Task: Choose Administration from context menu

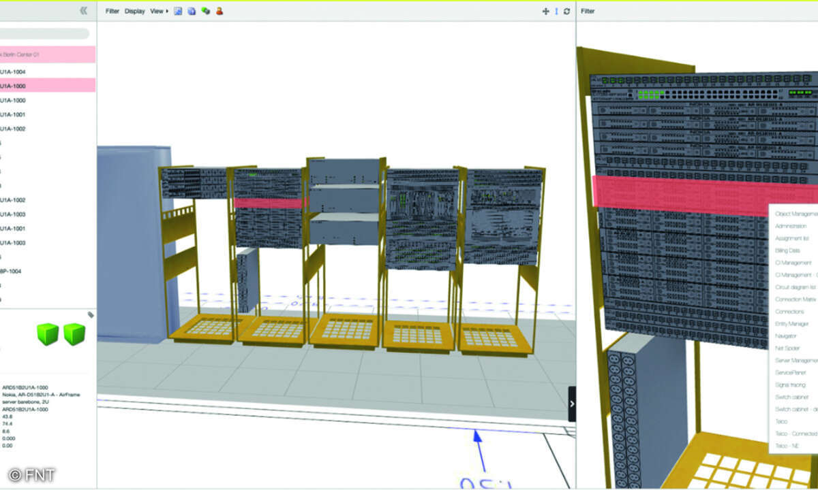Action: point(791,226)
